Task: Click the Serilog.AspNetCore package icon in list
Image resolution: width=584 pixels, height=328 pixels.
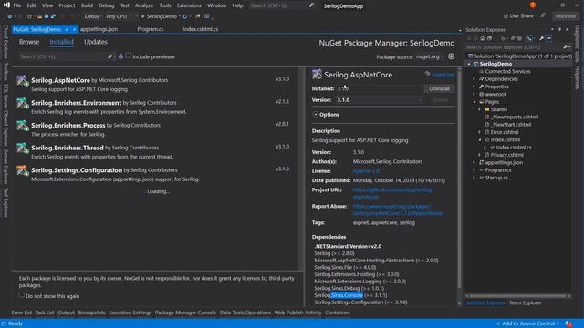Action: click(22, 80)
